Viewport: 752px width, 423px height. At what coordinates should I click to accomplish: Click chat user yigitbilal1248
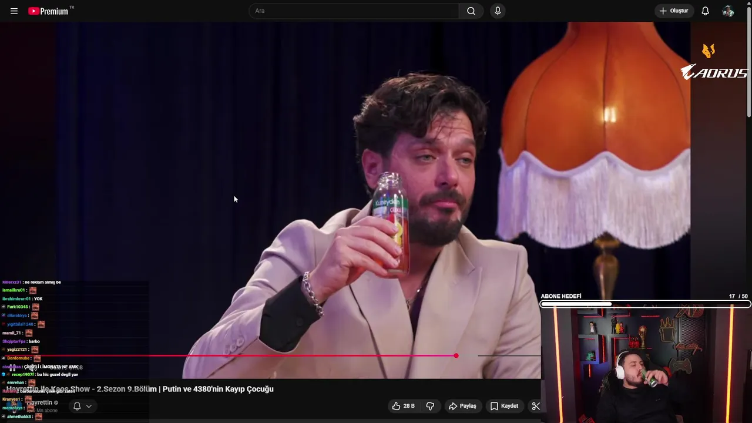tap(20, 324)
